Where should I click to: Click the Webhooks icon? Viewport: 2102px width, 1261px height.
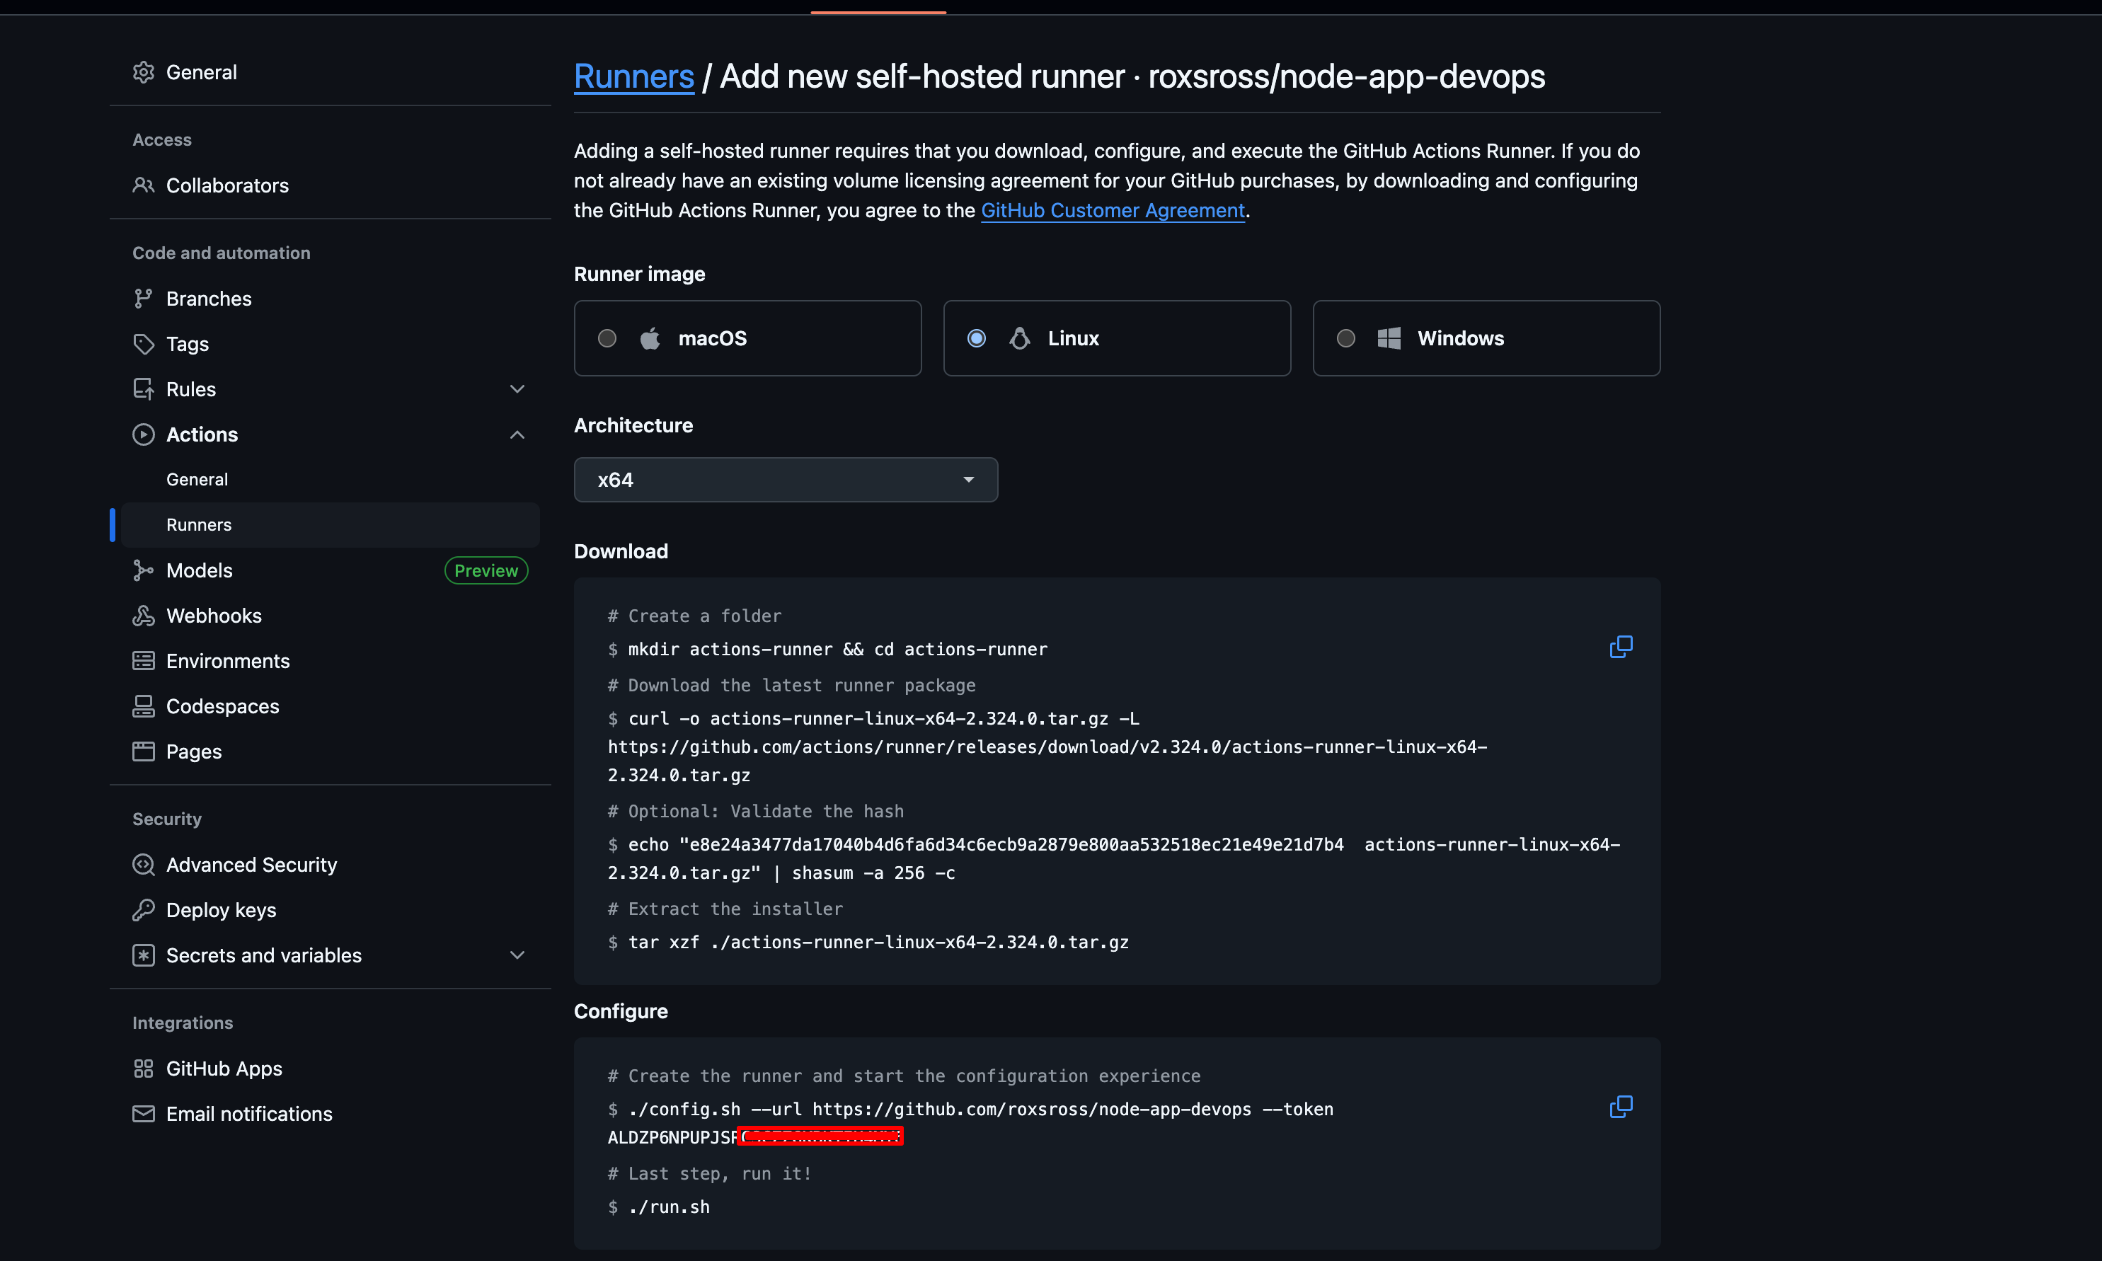(144, 616)
